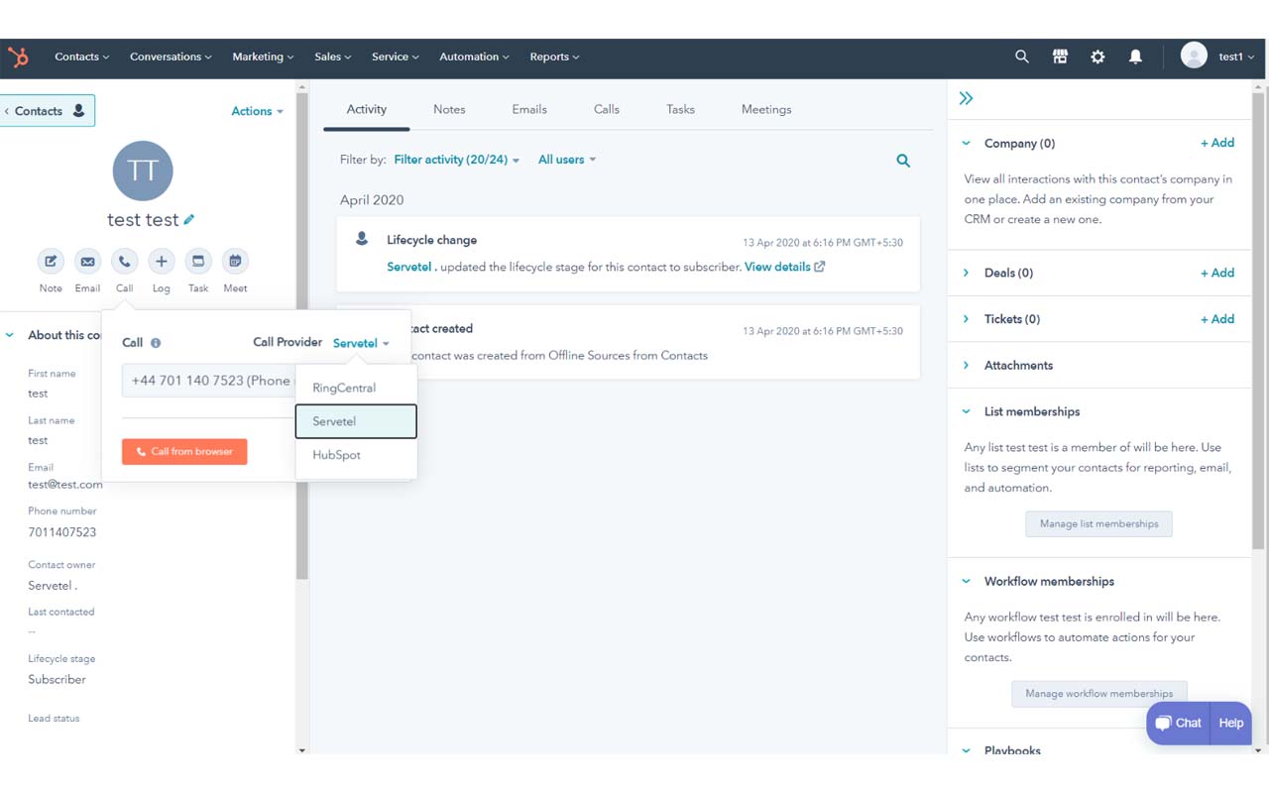
Task: Open the Reports menu
Action: point(554,57)
